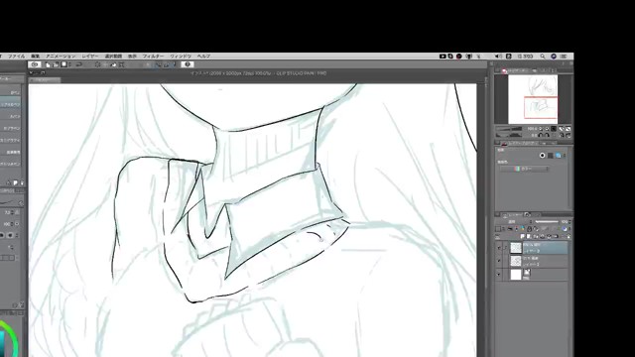Click the Undo arrow in command bar
635x357 pixels.
click(79, 64)
